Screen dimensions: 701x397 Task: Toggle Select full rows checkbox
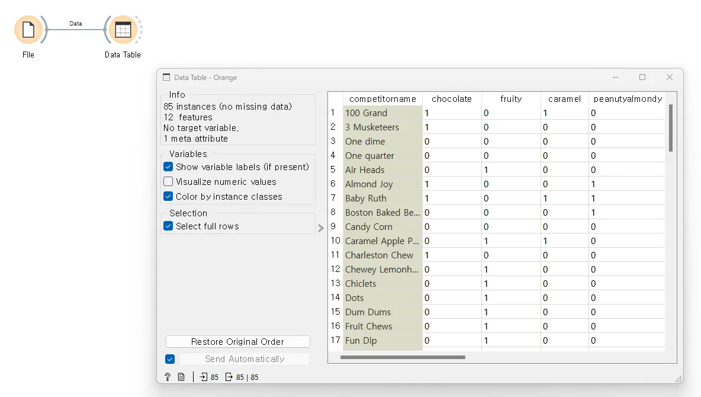click(x=168, y=226)
